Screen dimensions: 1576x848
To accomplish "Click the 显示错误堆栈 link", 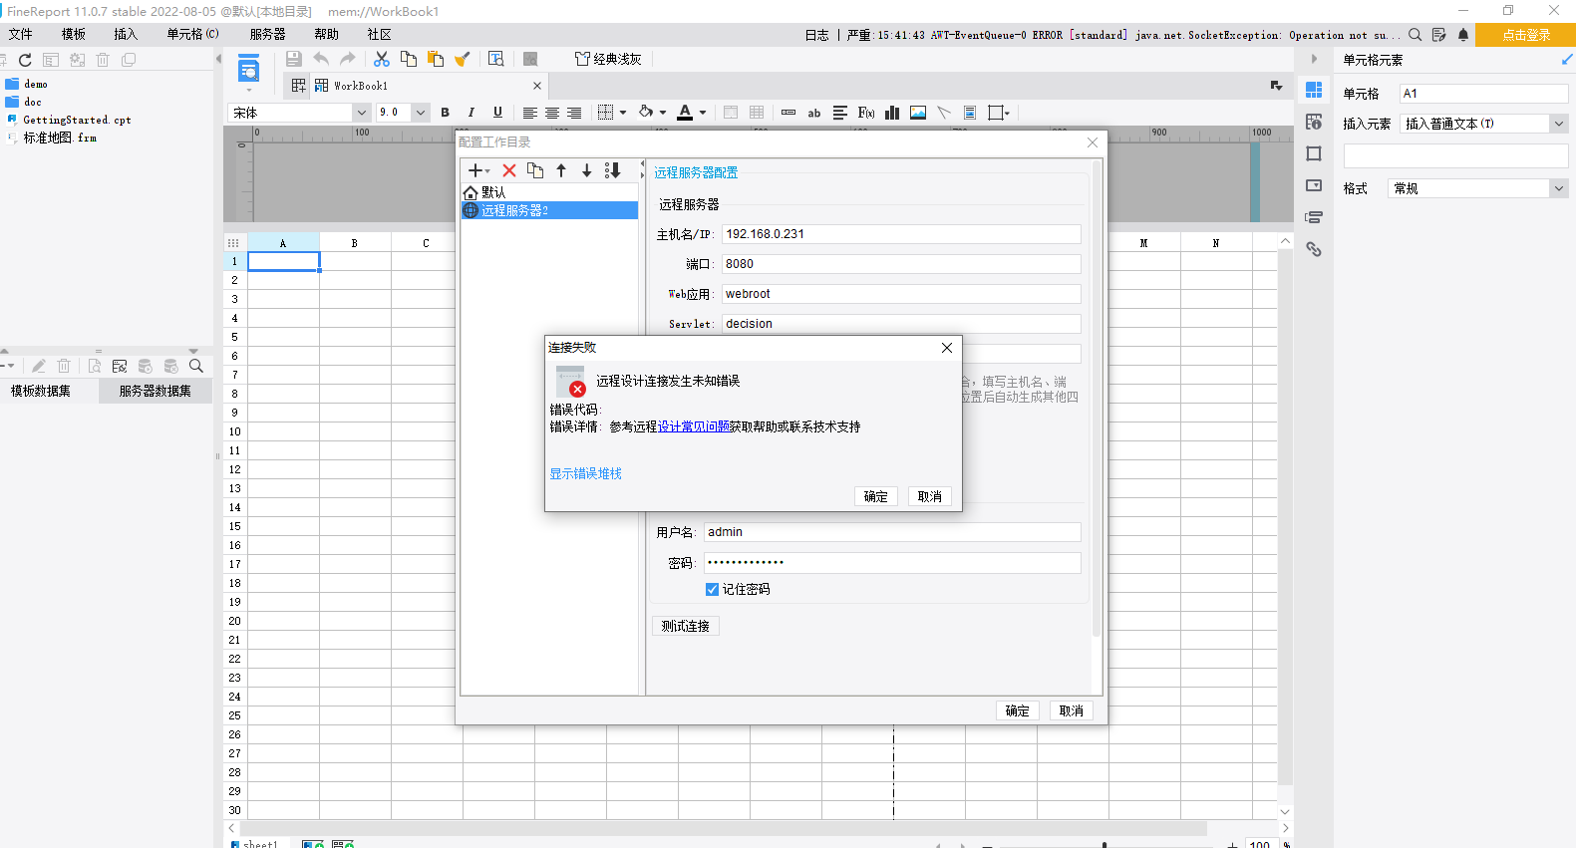I will click(586, 473).
